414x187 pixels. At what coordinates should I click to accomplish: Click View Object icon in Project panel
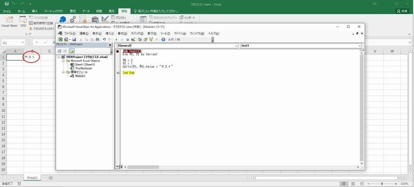[64, 51]
